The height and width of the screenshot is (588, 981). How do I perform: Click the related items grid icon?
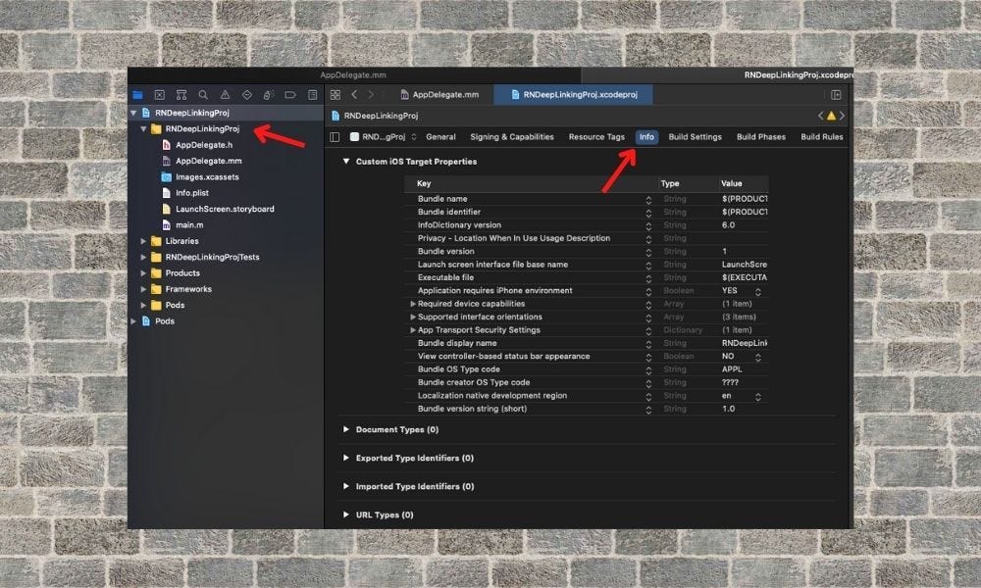[336, 95]
